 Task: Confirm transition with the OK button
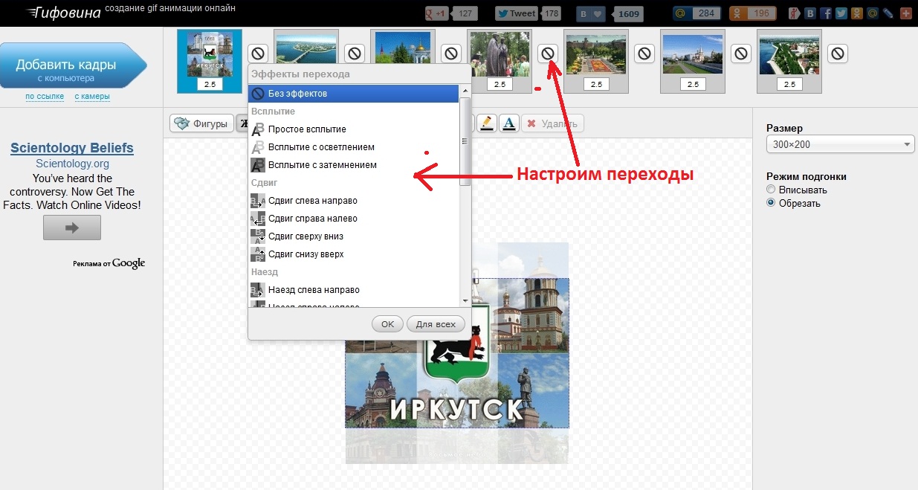coord(387,324)
